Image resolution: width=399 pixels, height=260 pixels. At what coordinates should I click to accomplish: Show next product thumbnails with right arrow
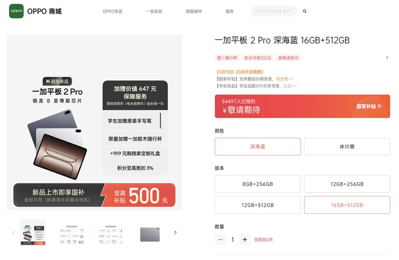pyautogui.click(x=175, y=232)
